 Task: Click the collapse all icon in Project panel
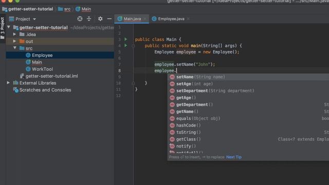point(89,19)
